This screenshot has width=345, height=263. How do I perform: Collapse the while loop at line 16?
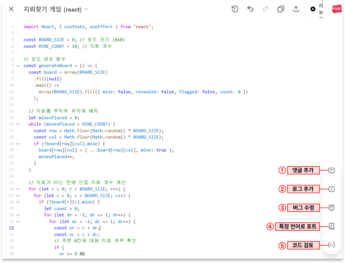pyautogui.click(x=18, y=124)
